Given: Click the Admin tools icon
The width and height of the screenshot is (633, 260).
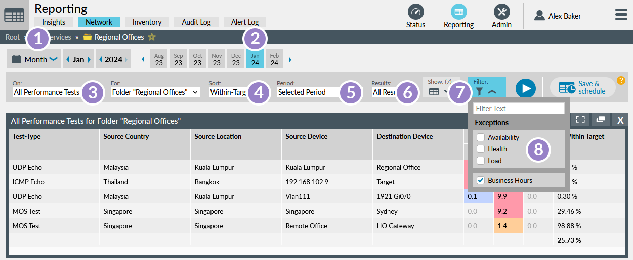Looking at the screenshot, I should (x=501, y=12).
